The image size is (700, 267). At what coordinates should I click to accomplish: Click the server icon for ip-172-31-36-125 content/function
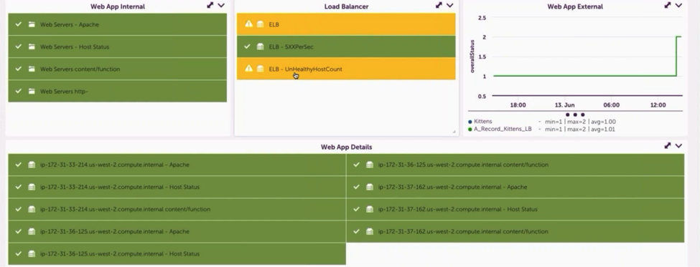pyautogui.click(x=370, y=165)
